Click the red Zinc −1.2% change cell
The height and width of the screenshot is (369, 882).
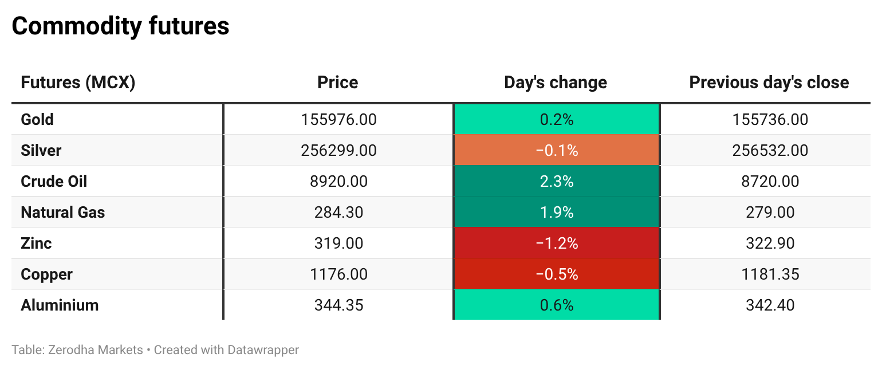click(x=557, y=244)
